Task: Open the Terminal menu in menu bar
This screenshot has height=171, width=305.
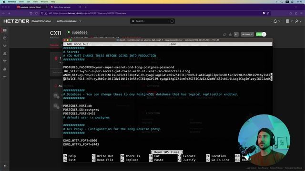Action: click(12, 2)
